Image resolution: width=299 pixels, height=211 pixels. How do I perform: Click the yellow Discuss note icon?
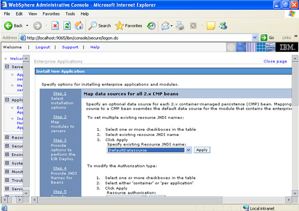(211, 26)
